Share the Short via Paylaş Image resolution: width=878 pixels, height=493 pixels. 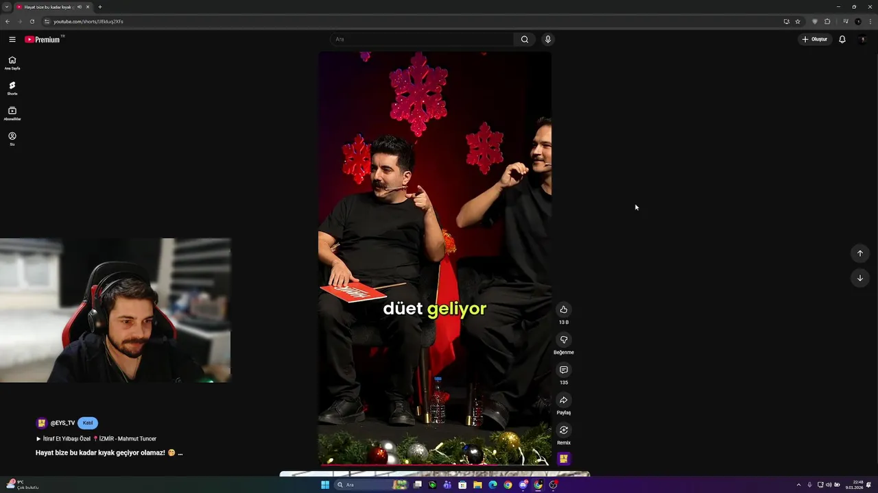click(x=564, y=400)
